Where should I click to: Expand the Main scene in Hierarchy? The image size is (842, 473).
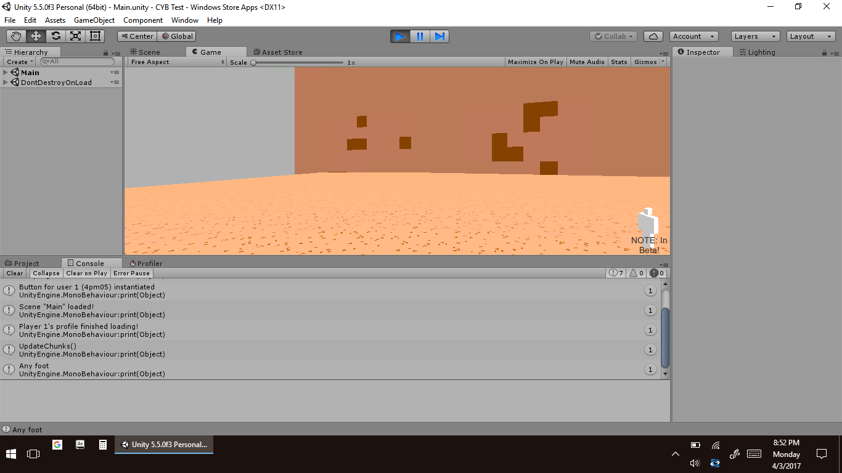[6, 73]
